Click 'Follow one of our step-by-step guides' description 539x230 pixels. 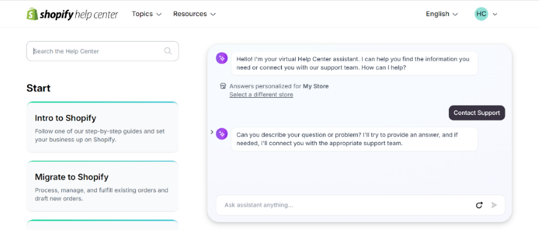100,136
